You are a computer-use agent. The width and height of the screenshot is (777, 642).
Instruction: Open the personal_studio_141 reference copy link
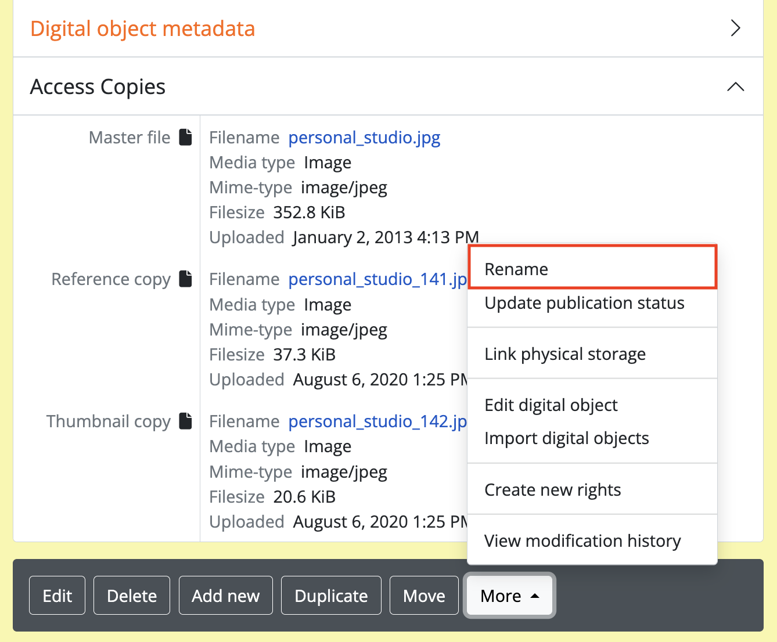[x=377, y=279]
